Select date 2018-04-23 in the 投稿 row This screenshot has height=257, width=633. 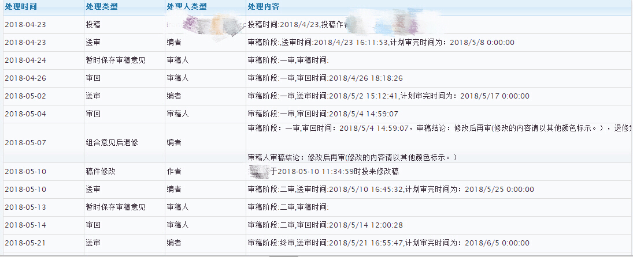click(x=25, y=25)
